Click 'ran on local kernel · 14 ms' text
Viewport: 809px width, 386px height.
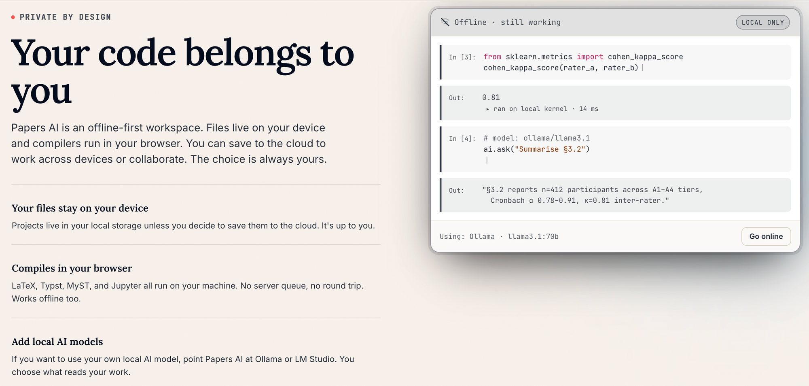[x=546, y=109]
